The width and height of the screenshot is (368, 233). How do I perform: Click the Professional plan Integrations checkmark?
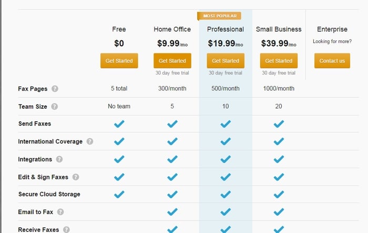pos(226,159)
